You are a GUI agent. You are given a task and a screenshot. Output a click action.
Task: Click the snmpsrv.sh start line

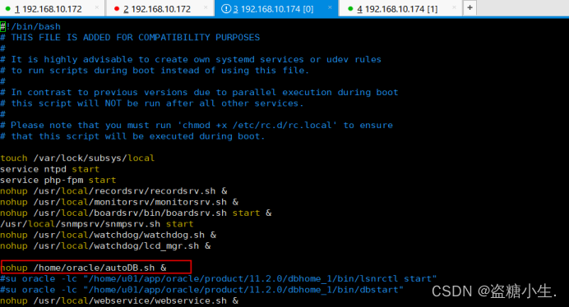tap(97, 223)
